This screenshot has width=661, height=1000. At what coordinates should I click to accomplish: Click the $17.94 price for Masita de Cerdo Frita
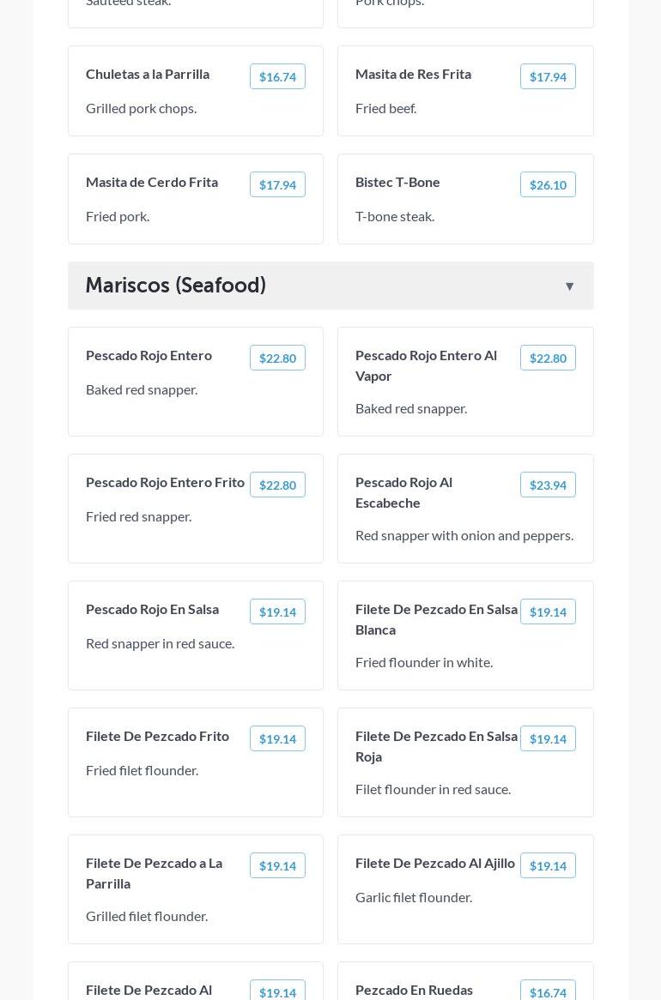click(277, 185)
